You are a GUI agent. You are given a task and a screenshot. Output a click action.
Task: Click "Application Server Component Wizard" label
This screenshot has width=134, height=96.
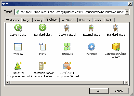pos(43,74)
